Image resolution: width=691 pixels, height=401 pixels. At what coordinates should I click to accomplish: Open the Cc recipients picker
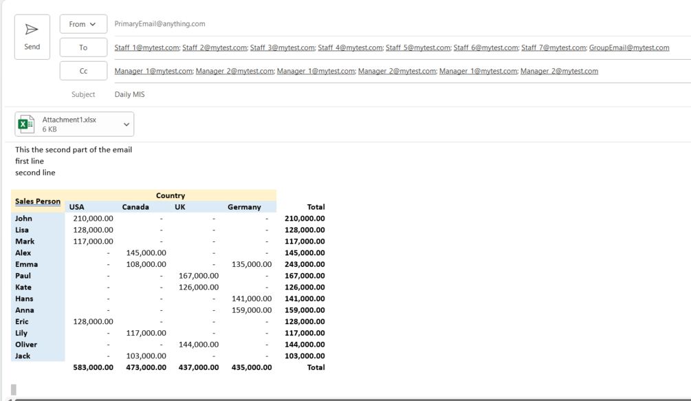click(83, 71)
